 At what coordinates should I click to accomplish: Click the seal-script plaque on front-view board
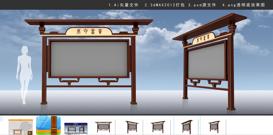pyautogui.click(x=89, y=31)
